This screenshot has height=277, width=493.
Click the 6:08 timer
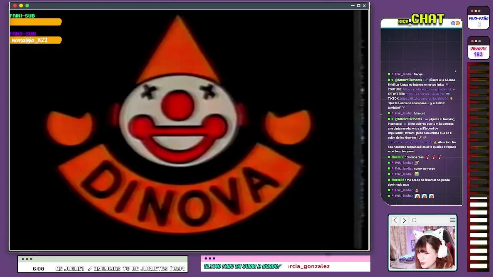(x=38, y=269)
